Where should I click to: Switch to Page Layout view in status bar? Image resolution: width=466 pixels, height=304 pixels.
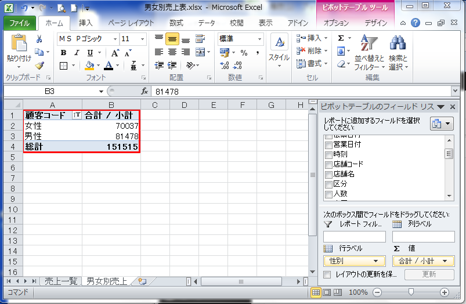(327, 293)
